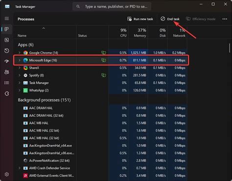Click the 1,025.1 MB memory cell

coord(139,53)
